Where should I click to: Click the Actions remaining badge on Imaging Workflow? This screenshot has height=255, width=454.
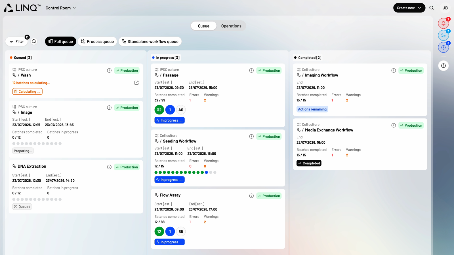click(x=312, y=109)
